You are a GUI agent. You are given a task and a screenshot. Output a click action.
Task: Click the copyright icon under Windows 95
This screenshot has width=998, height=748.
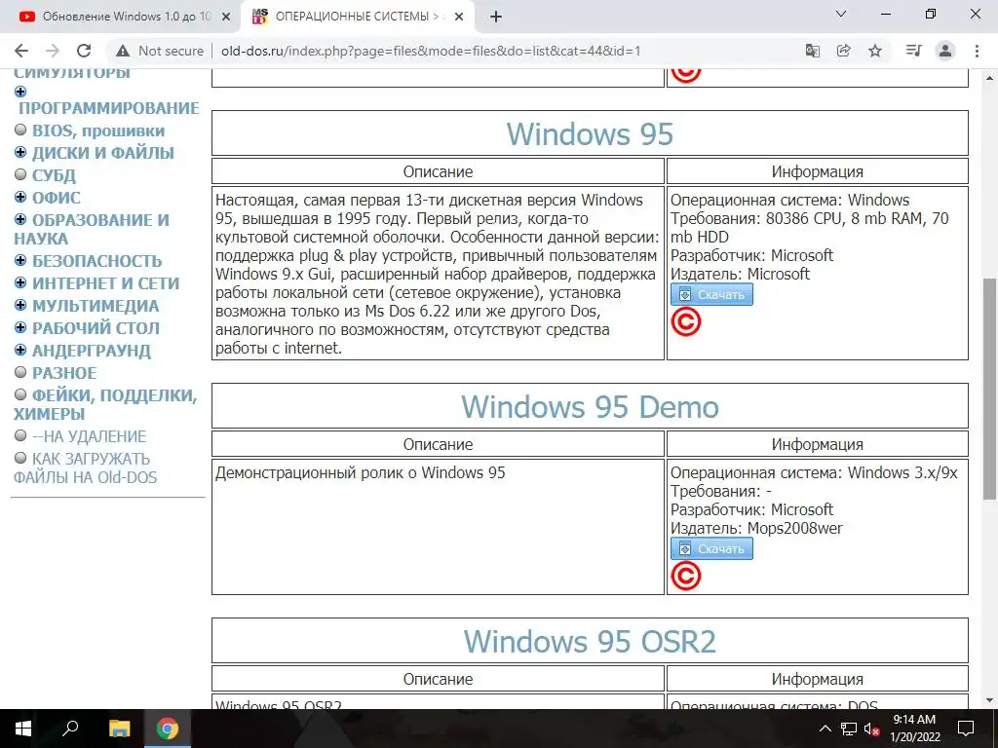[685, 321]
